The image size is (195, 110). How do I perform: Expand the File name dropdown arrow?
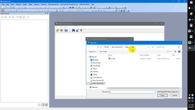click(154, 92)
